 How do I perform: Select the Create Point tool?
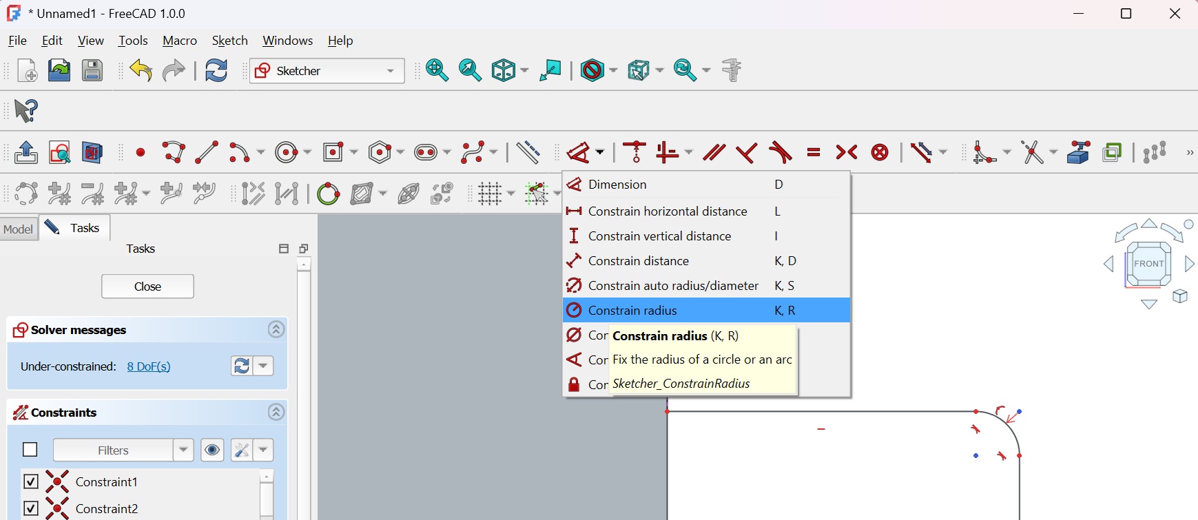click(x=141, y=152)
